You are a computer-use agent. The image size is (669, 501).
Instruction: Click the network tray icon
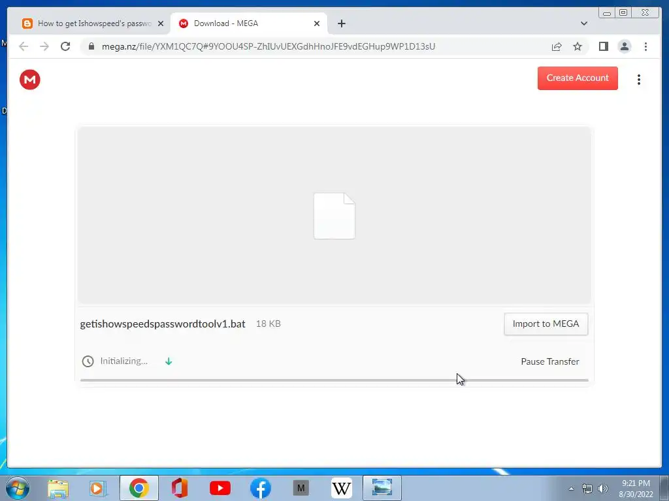587,489
